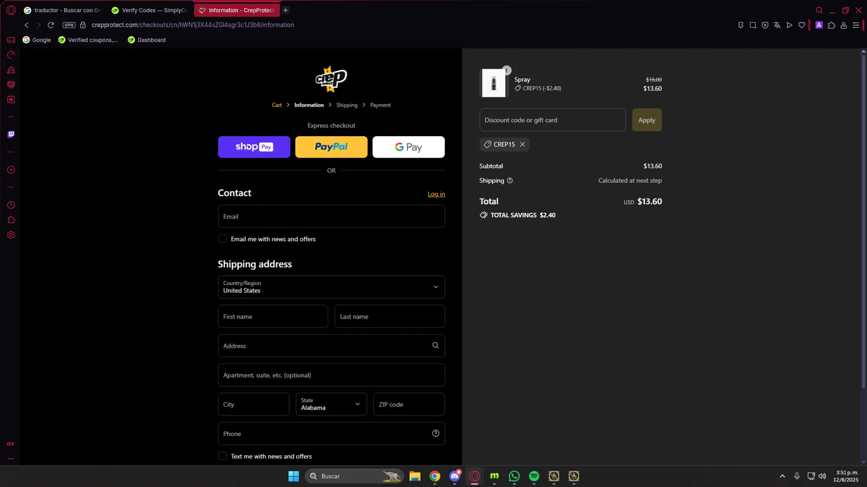Viewport: 867px width, 487px height.
Task: Open a new browser tab
Action: click(x=286, y=10)
